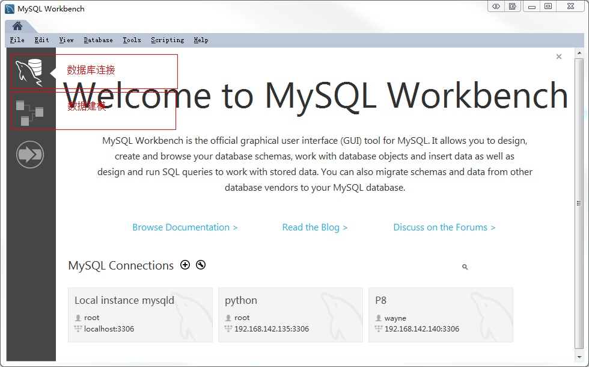Click the scrollbar up arrow
Viewport: 589px width, 367px height.
(579, 53)
